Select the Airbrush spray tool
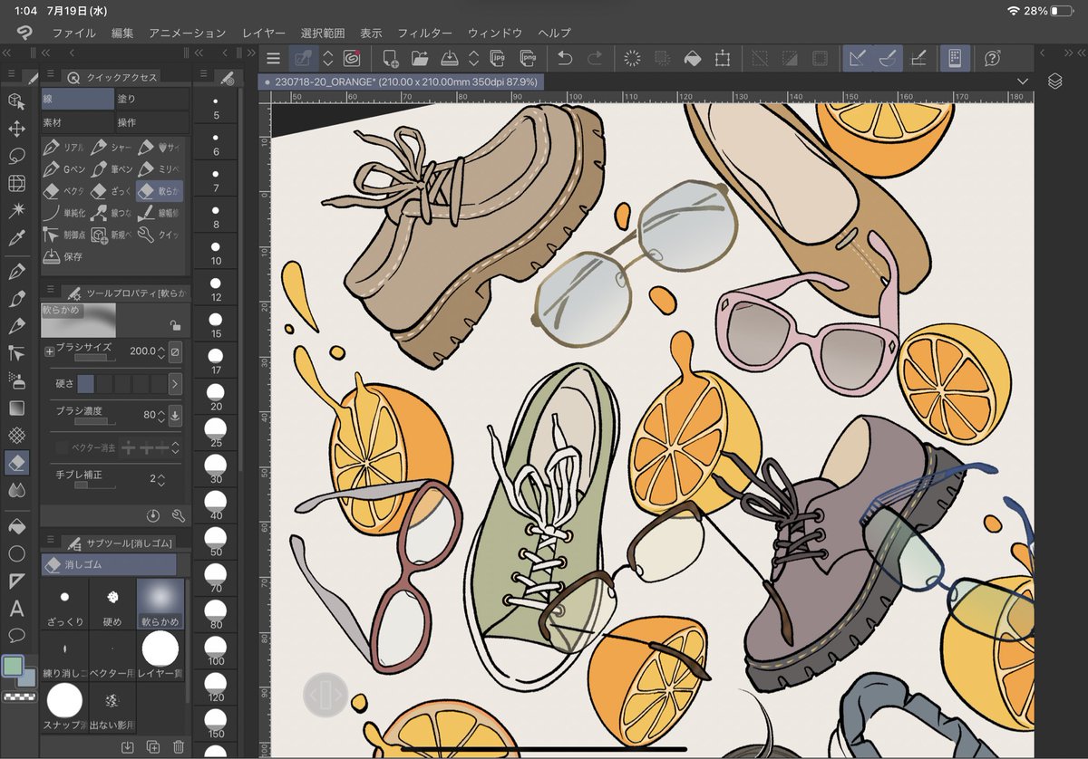This screenshot has width=1088, height=759. (16, 379)
